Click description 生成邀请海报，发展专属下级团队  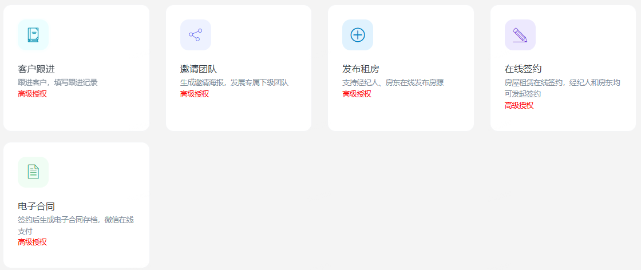click(x=234, y=82)
